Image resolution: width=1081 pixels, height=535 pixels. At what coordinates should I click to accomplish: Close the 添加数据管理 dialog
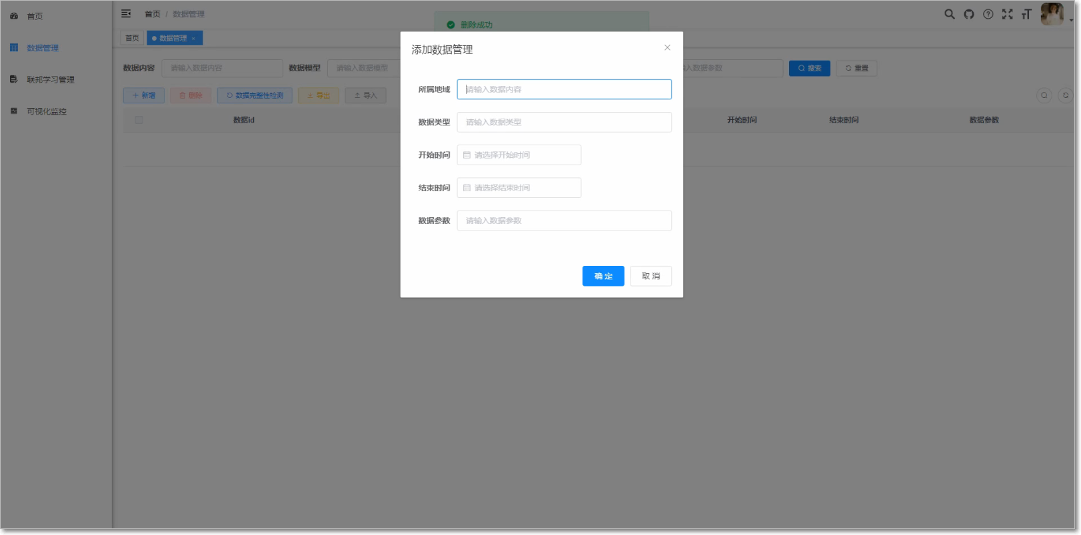pyautogui.click(x=667, y=47)
